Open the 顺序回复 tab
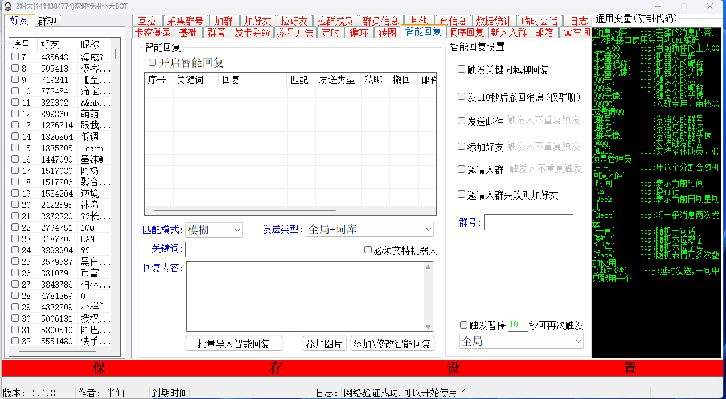Viewport: 726px width, 399px height. coord(465,32)
